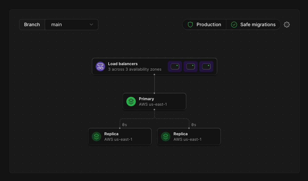308x181 pixels.
Task: Click the 0s replication lag label
Action: click(x=125, y=125)
